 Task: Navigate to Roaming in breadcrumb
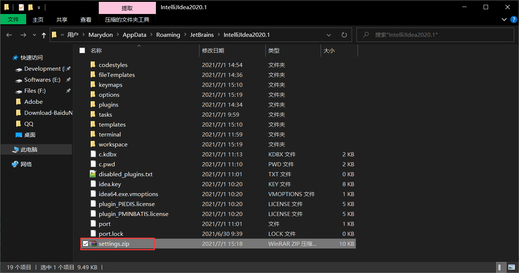click(168, 35)
